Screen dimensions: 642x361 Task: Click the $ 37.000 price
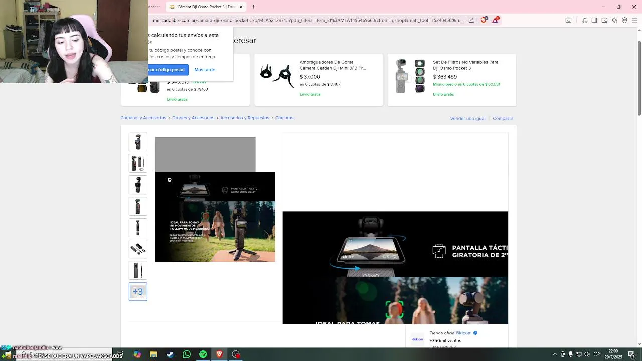click(310, 77)
